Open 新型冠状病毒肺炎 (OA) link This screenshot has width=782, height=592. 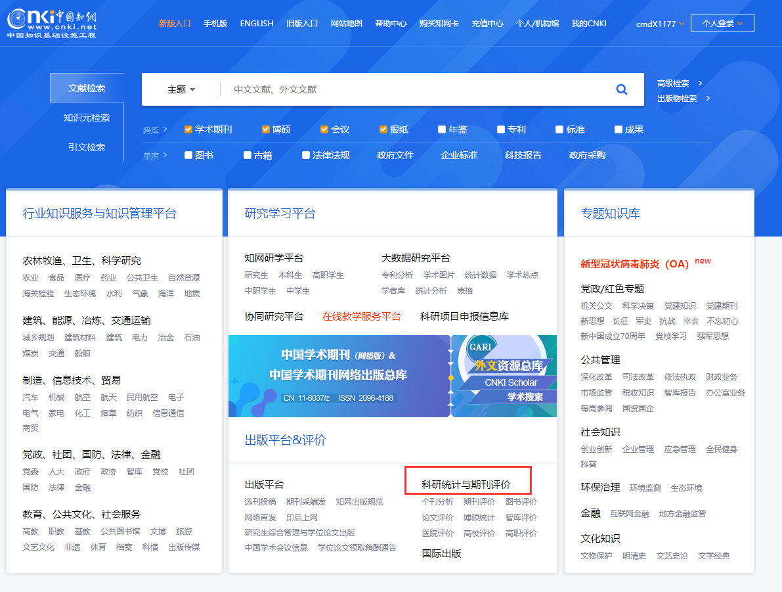(634, 263)
